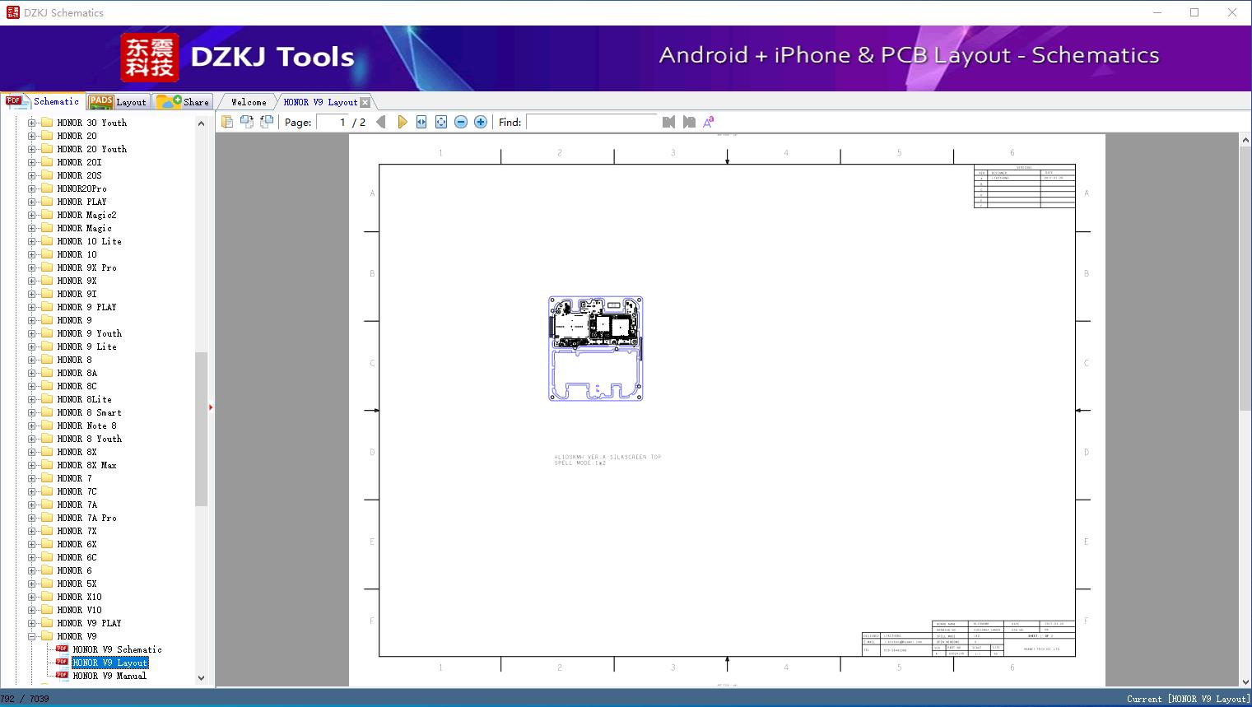
Task: Open HONOR V9 Schematic file
Action: pos(117,649)
